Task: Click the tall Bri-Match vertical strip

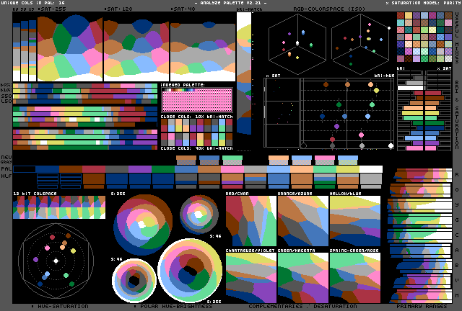Action: click(x=244, y=73)
